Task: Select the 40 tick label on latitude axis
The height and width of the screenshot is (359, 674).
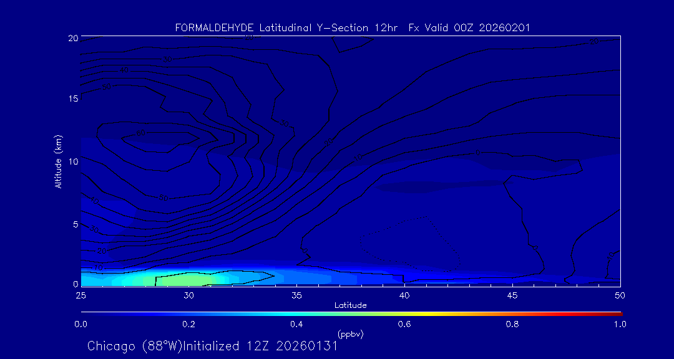Action: tap(404, 295)
